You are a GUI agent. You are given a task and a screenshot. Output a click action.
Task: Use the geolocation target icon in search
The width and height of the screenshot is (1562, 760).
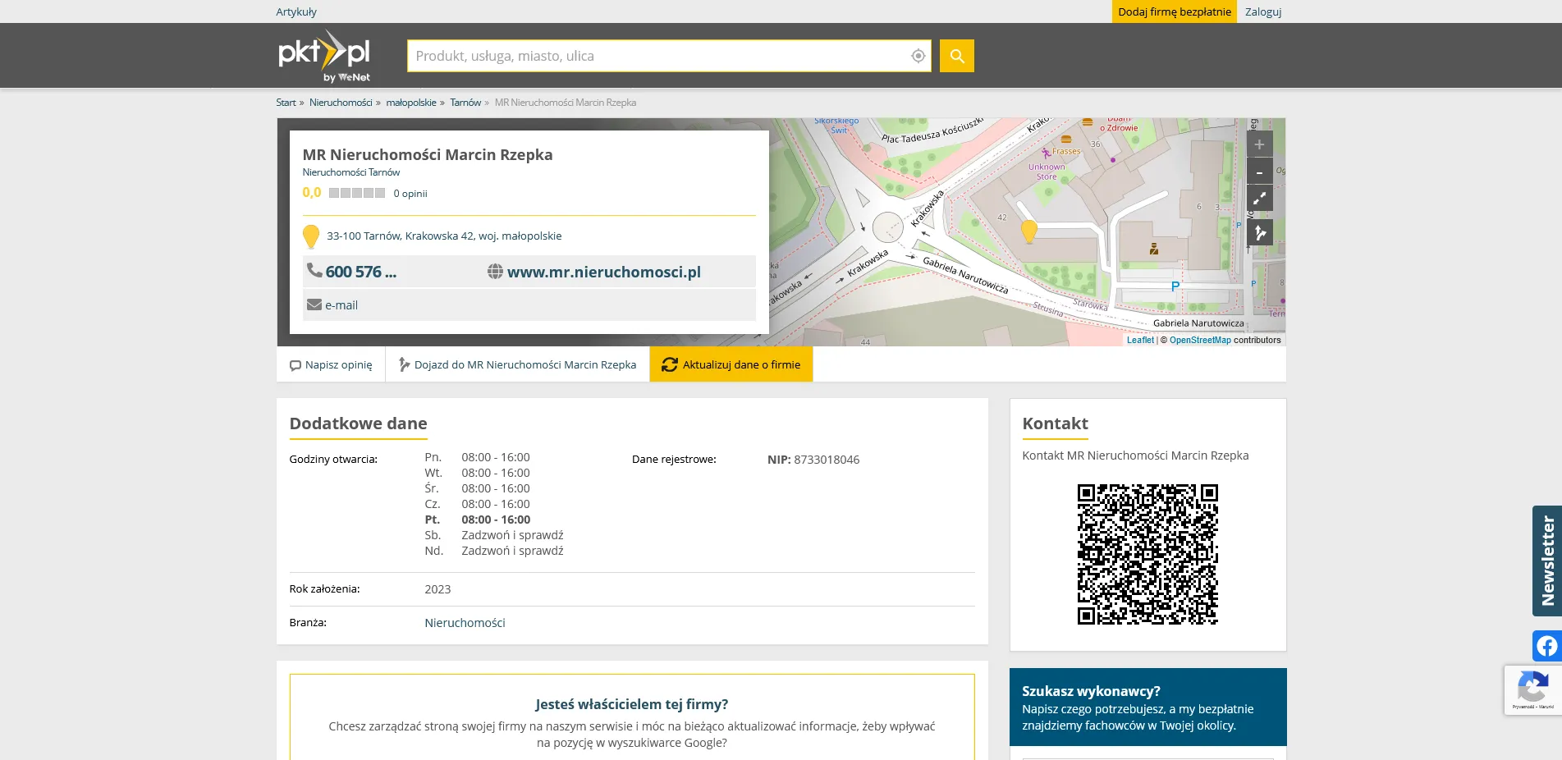coord(918,56)
